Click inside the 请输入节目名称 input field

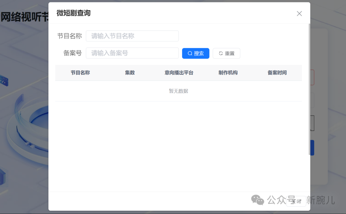click(x=132, y=36)
